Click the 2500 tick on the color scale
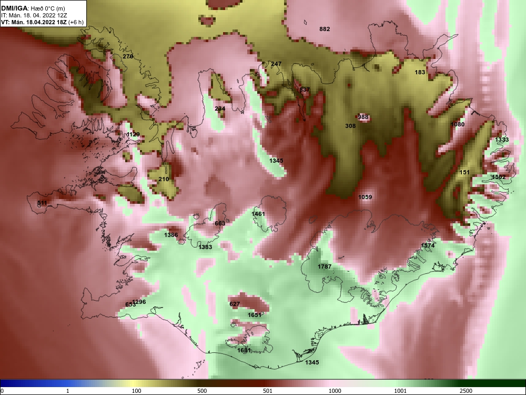 click(x=466, y=391)
